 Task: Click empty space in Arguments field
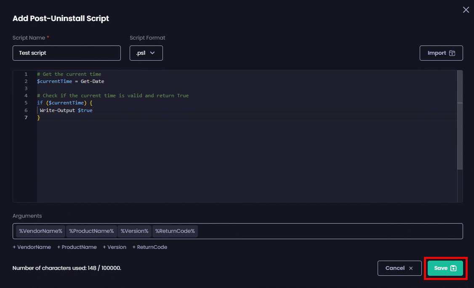click(328, 231)
